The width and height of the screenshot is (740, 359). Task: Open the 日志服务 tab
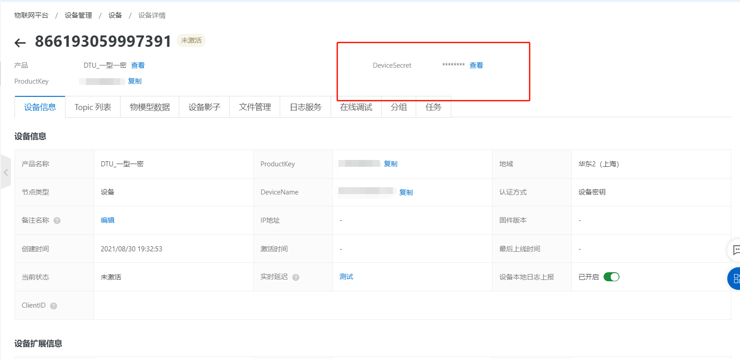coord(305,107)
